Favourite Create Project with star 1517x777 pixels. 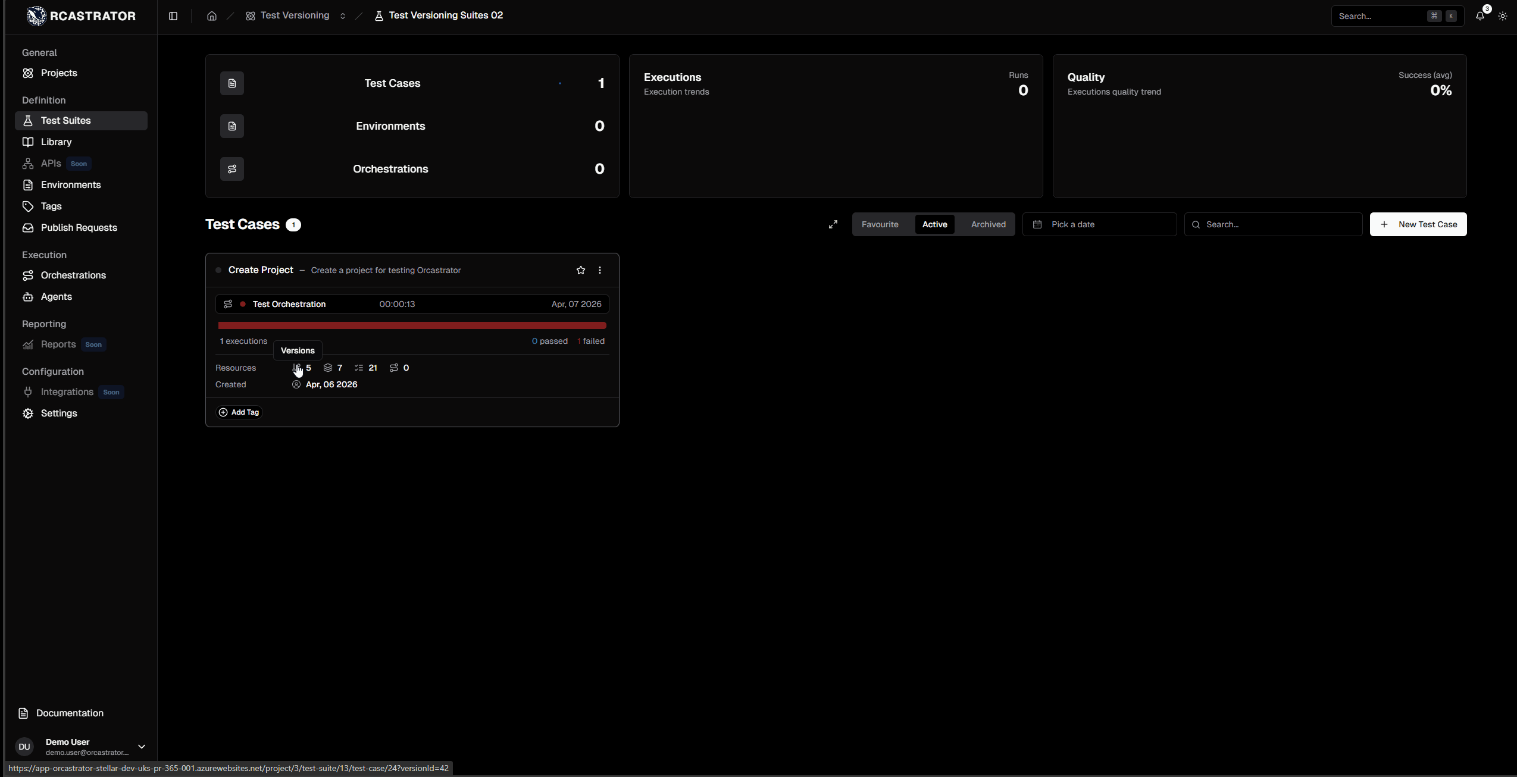click(581, 270)
